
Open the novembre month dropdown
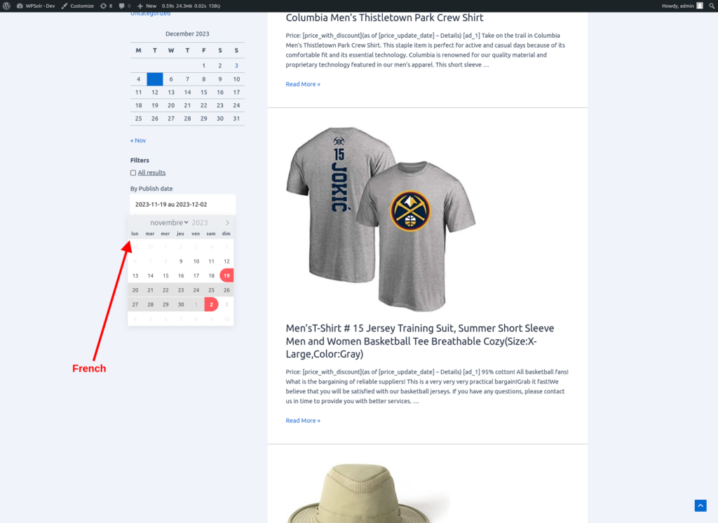click(x=169, y=222)
